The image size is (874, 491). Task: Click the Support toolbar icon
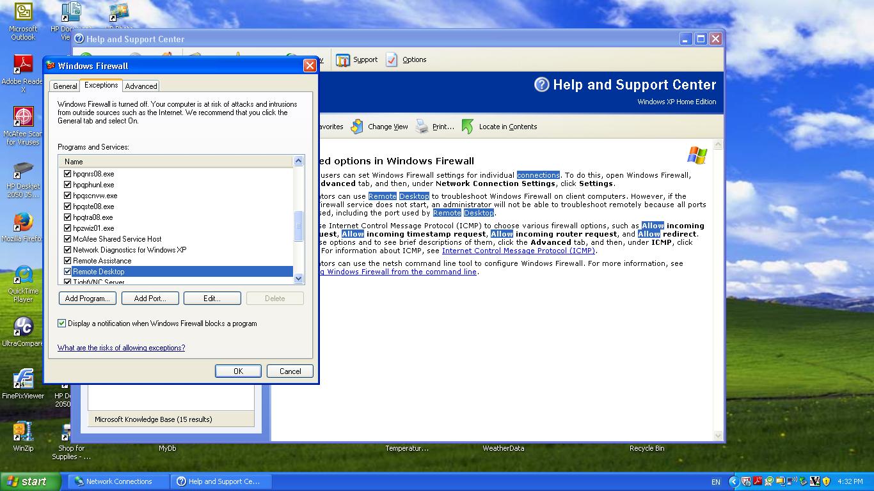tap(344, 60)
